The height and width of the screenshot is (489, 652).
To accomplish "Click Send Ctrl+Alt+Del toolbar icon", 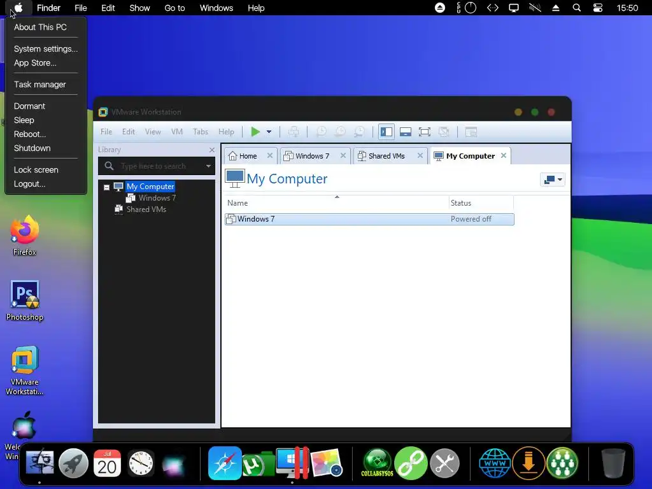I will 294,132.
